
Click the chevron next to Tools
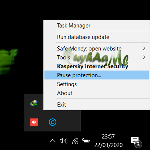(144, 57)
